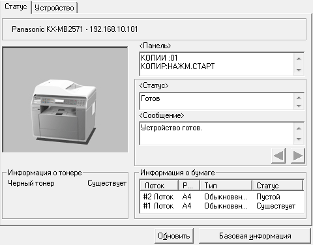Sort by the Лоток column header
The image size is (313, 245).
(158, 186)
